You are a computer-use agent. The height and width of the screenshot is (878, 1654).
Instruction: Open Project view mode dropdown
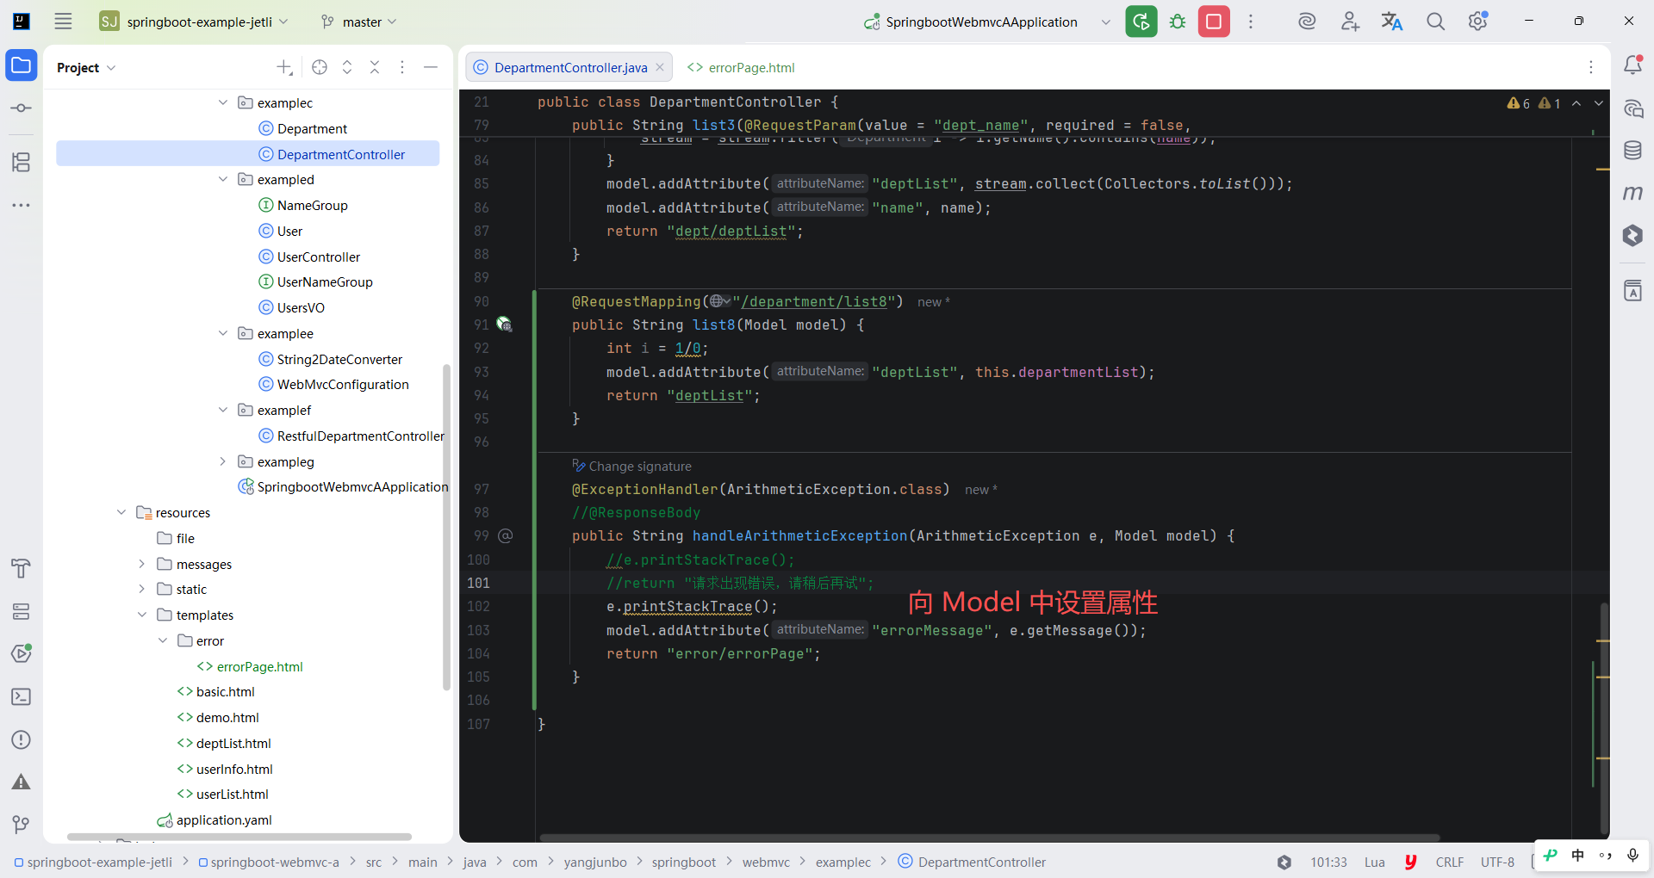tap(86, 67)
